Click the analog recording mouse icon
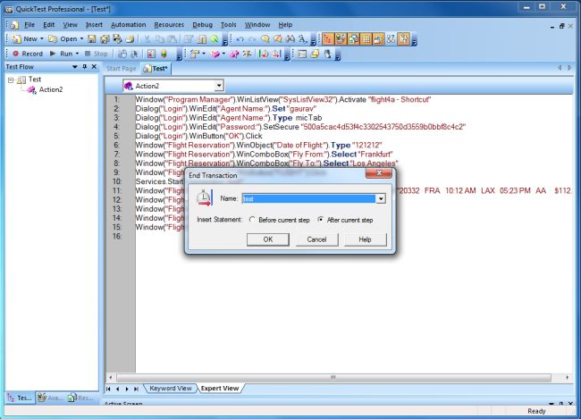Image resolution: width=581 pixels, height=419 pixels. click(x=122, y=54)
